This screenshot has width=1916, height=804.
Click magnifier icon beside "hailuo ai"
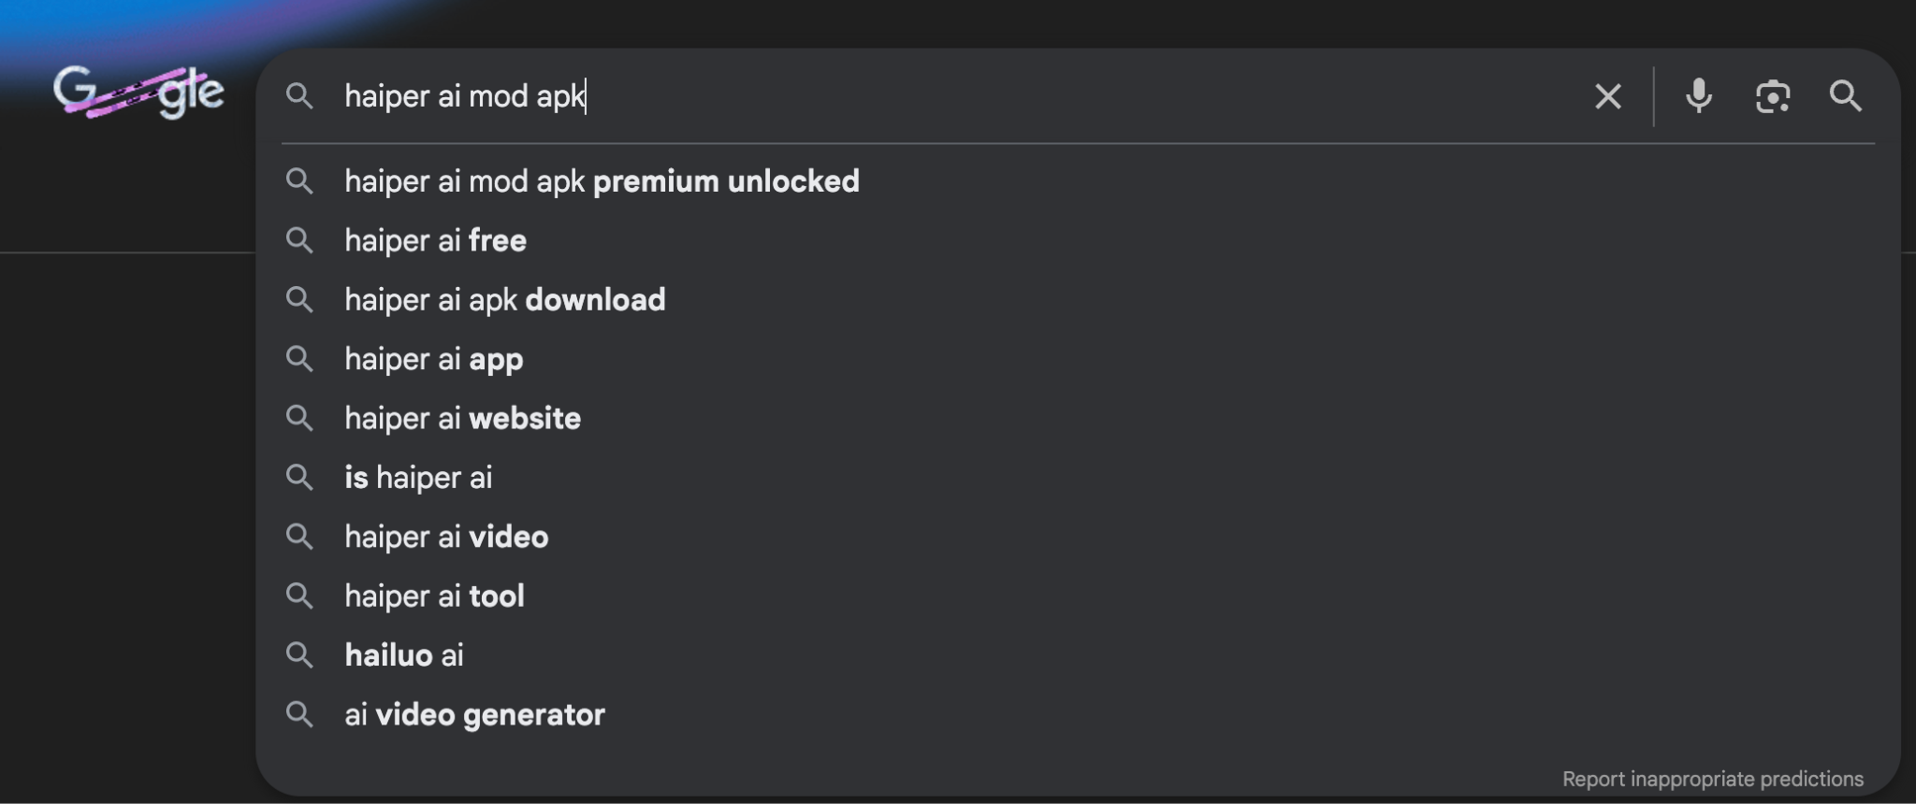tap(299, 655)
